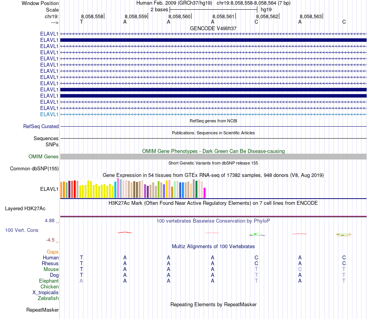
Task: Click the light-blue ELAVL1 transcript label
Action: (x=49, y=115)
